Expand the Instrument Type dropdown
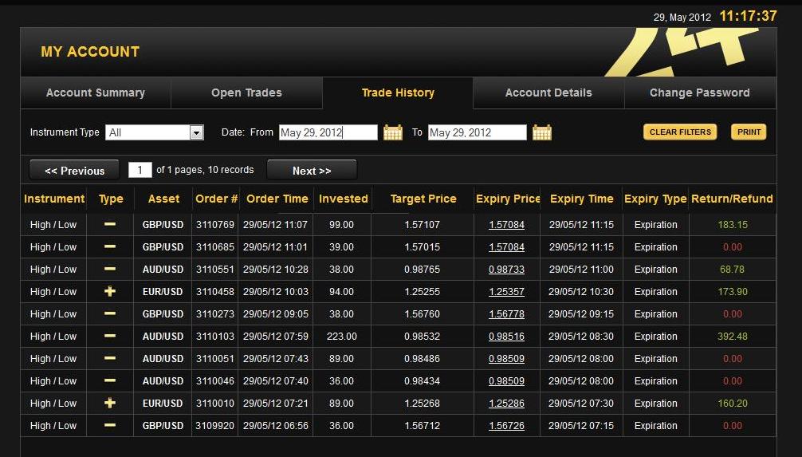This screenshot has width=802, height=457. [196, 132]
